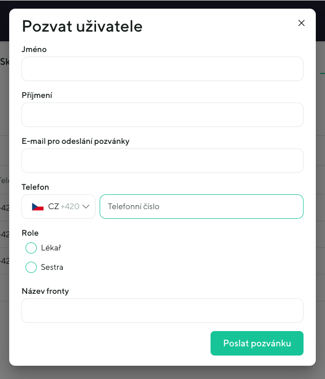Click the E-mail pro odeslání pozvánky label
The width and height of the screenshot is (325, 379).
(75, 141)
